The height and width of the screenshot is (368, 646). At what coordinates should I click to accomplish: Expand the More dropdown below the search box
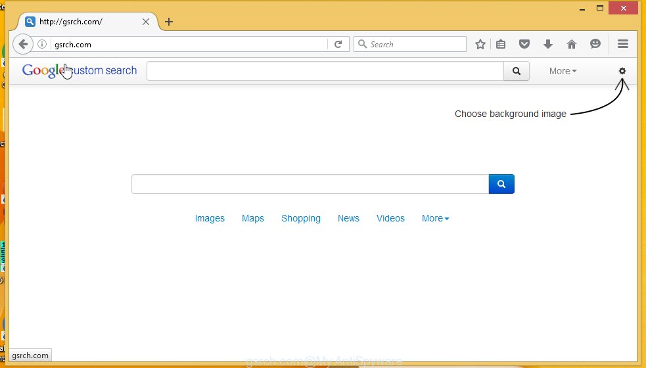tap(436, 218)
